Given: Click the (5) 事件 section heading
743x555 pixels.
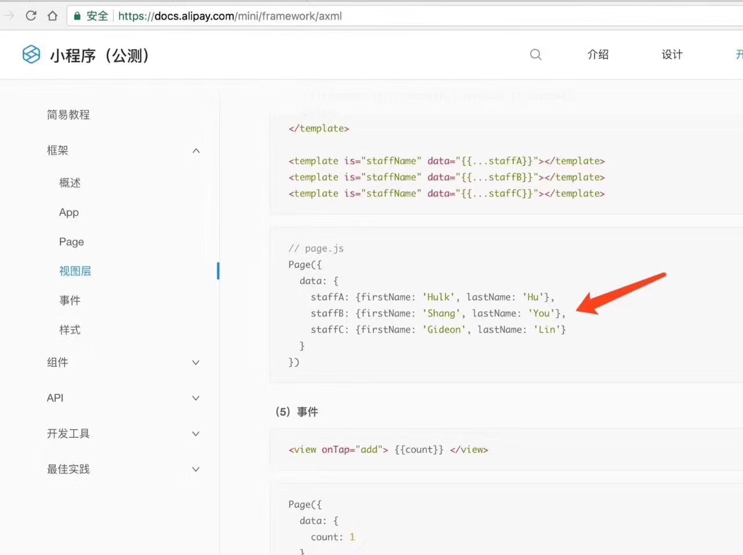Looking at the screenshot, I should 297,412.
